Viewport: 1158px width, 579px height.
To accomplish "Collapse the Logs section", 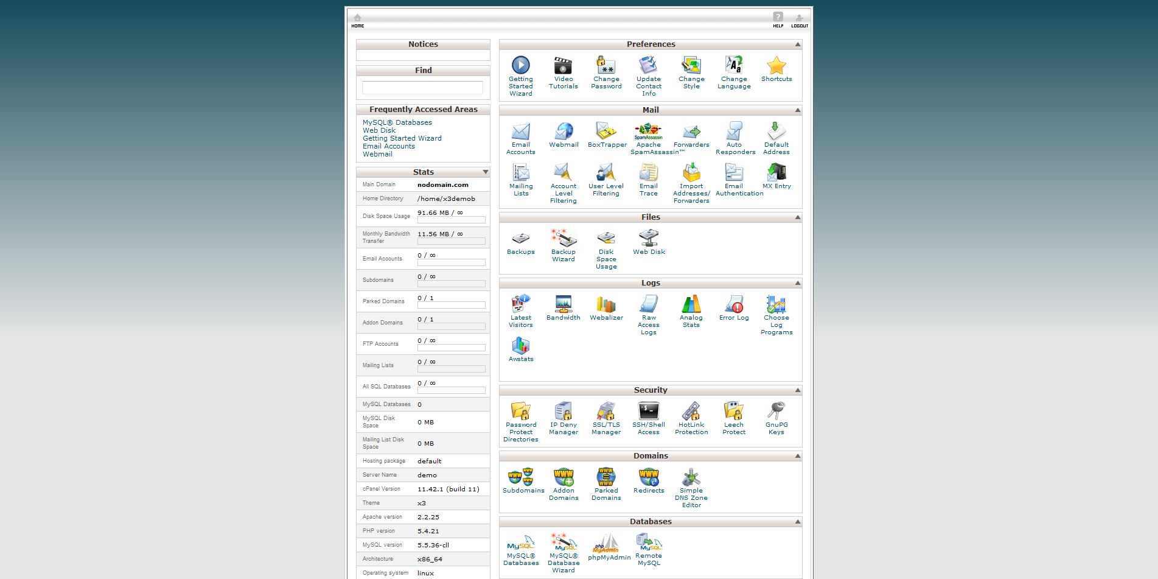I will 798,283.
